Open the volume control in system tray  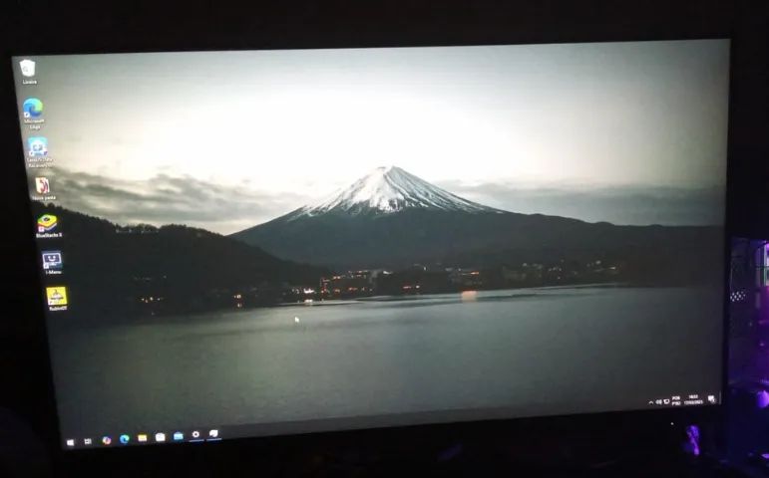[x=658, y=402]
